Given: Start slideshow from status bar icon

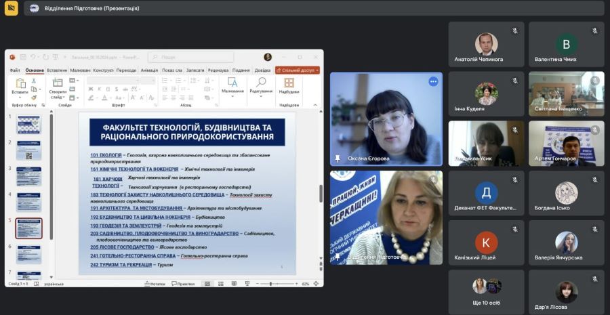Looking at the screenshot, I should 247,284.
